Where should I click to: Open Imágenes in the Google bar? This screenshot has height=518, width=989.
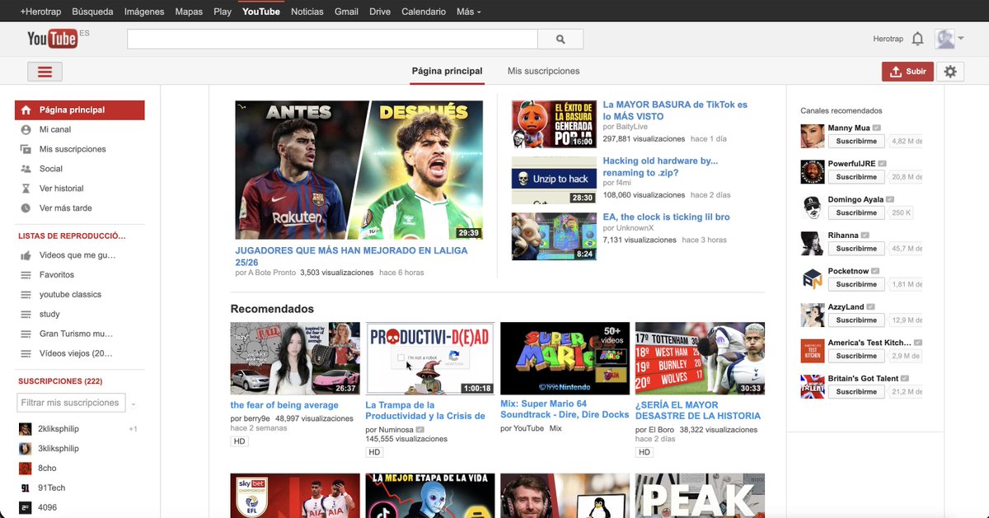coord(144,12)
